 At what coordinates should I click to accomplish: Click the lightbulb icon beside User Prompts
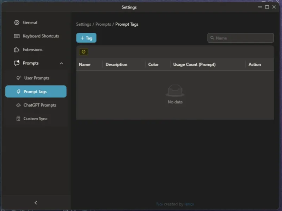point(19,78)
